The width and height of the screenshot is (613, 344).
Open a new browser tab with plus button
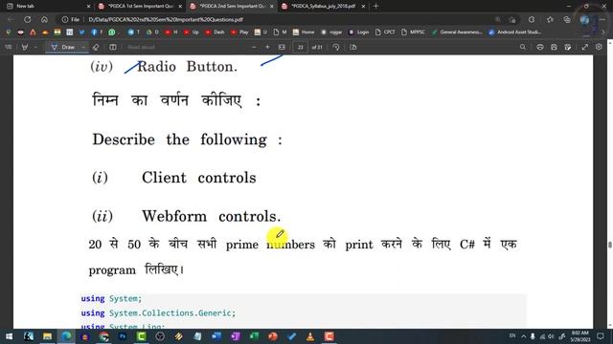(x=376, y=7)
